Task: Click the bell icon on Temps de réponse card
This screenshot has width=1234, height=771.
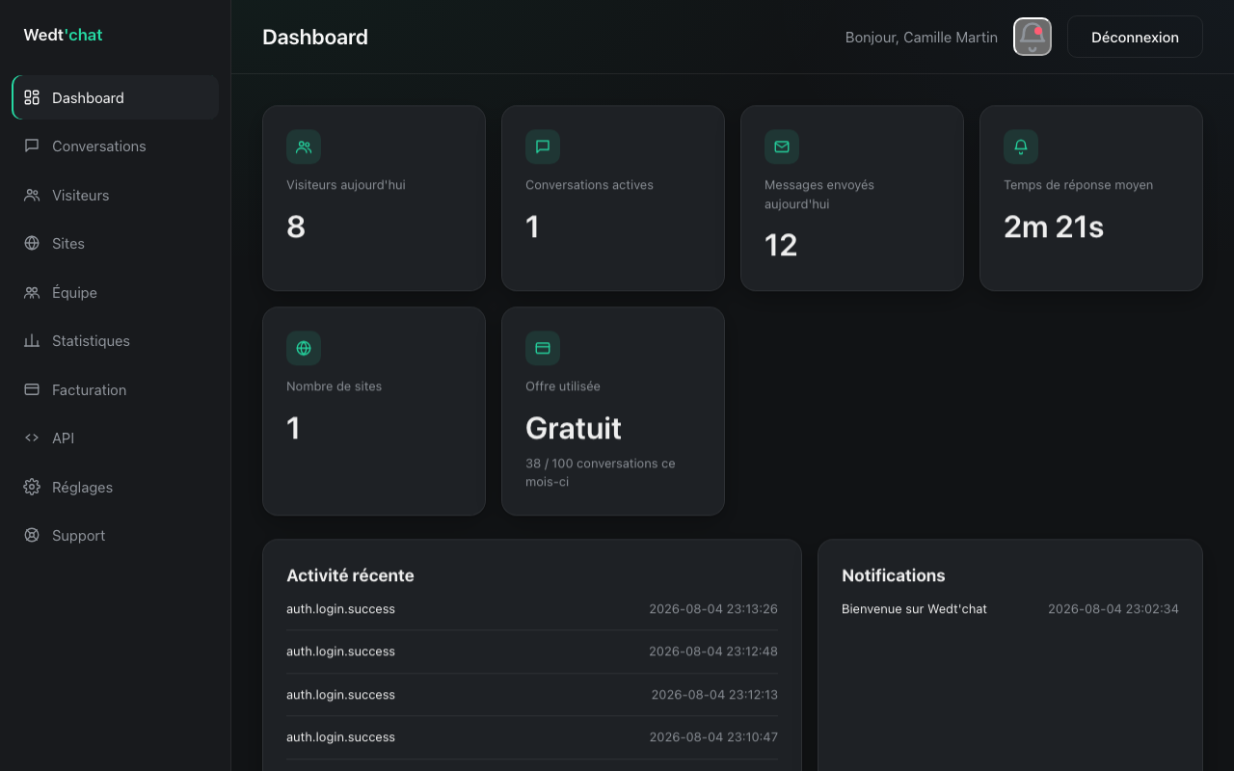Action: coord(1021,146)
